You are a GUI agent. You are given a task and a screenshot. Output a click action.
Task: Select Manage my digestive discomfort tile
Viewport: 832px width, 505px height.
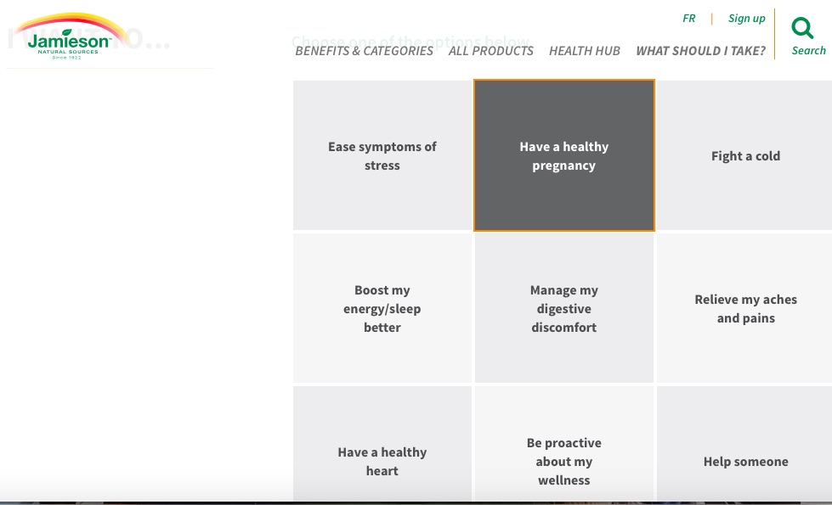click(564, 308)
